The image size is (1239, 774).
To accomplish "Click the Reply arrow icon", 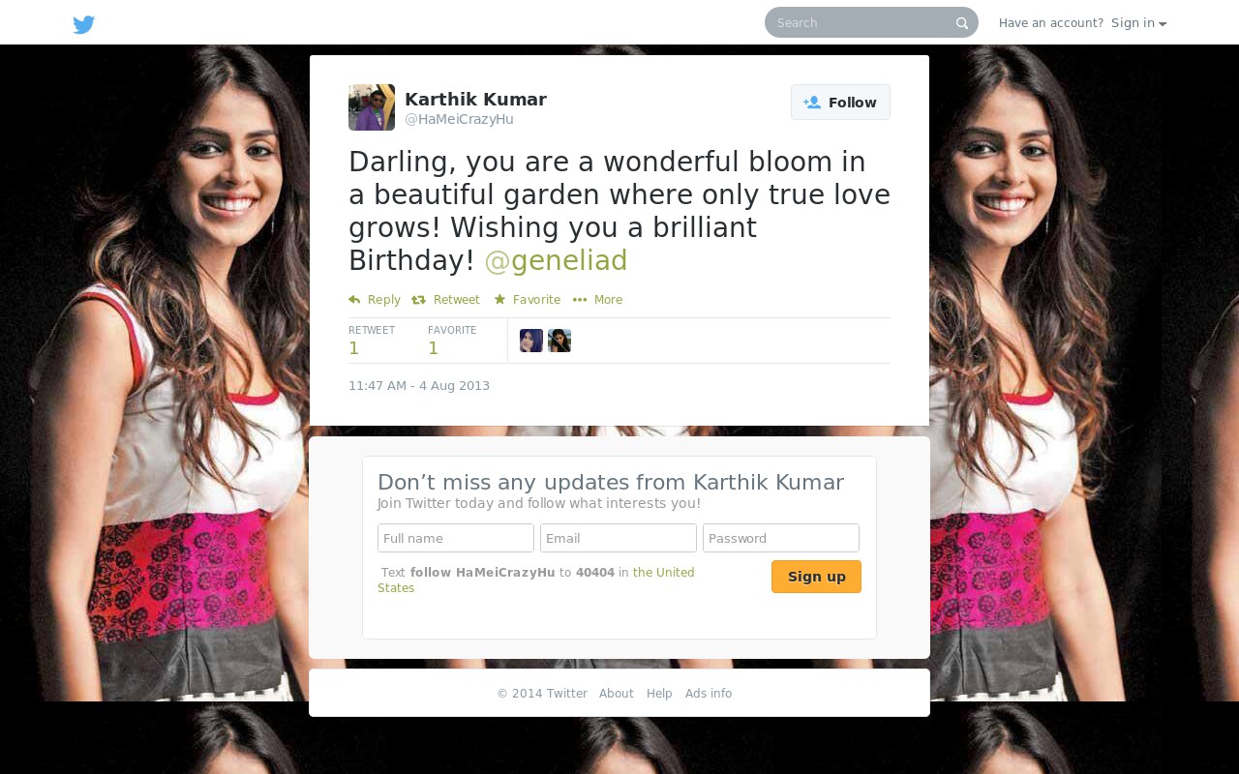I will [x=354, y=300].
